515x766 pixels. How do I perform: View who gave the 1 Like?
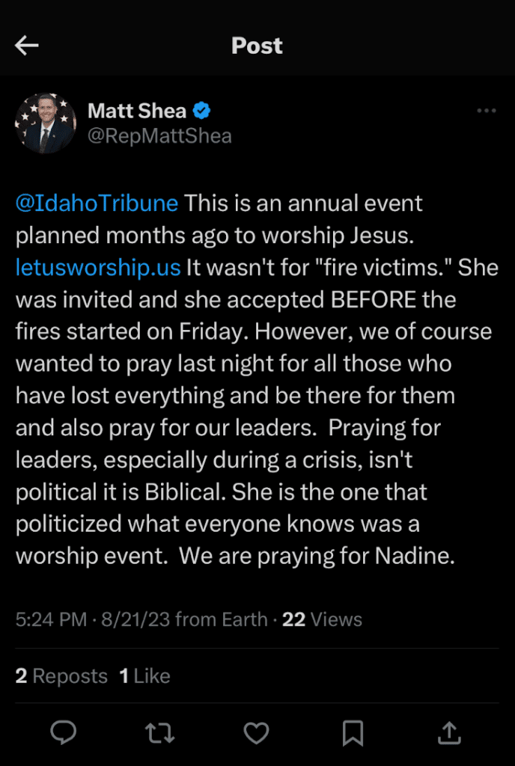coord(145,676)
